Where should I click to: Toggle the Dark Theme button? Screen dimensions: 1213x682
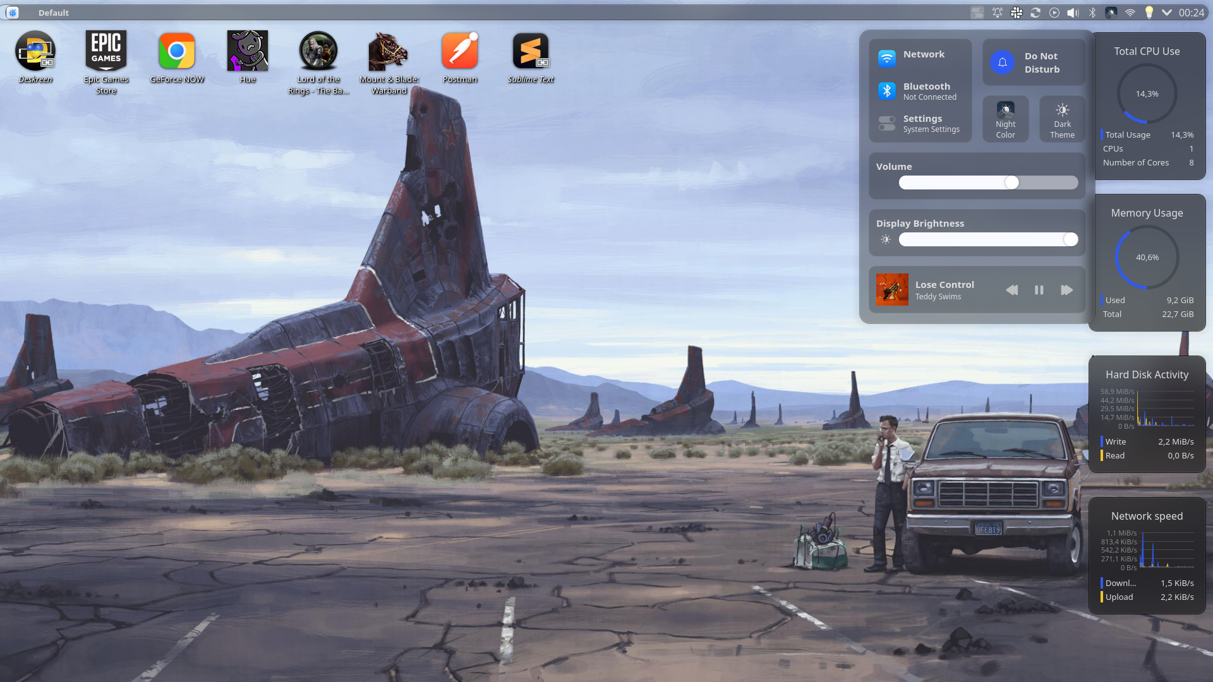pos(1063,119)
